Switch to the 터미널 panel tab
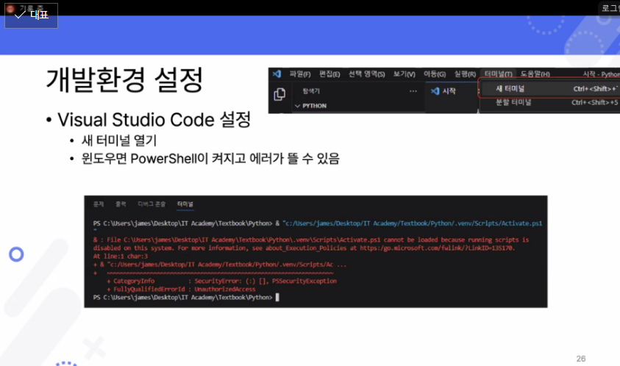The height and width of the screenshot is (366, 620). tap(185, 204)
